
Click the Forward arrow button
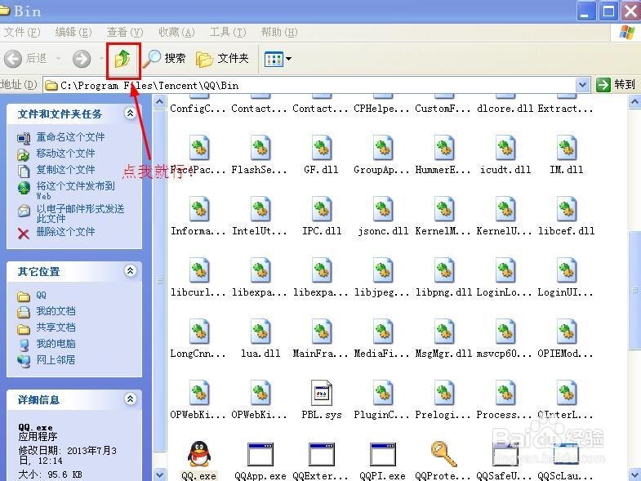(82, 59)
